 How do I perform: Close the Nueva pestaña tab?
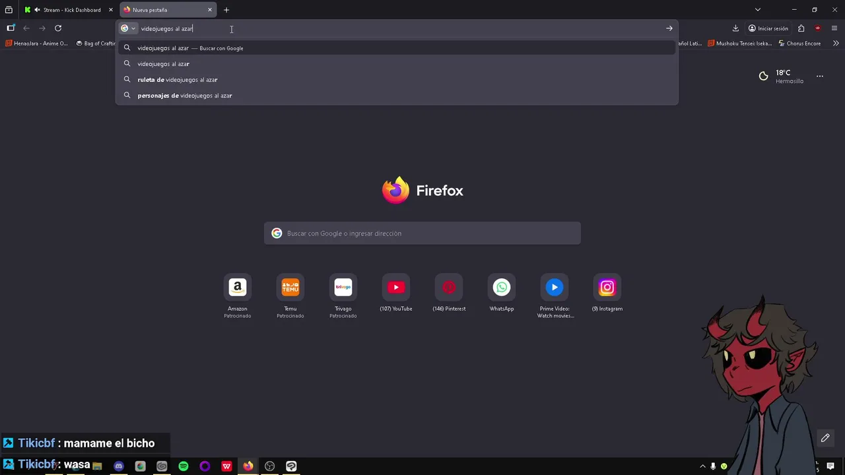pos(210,10)
